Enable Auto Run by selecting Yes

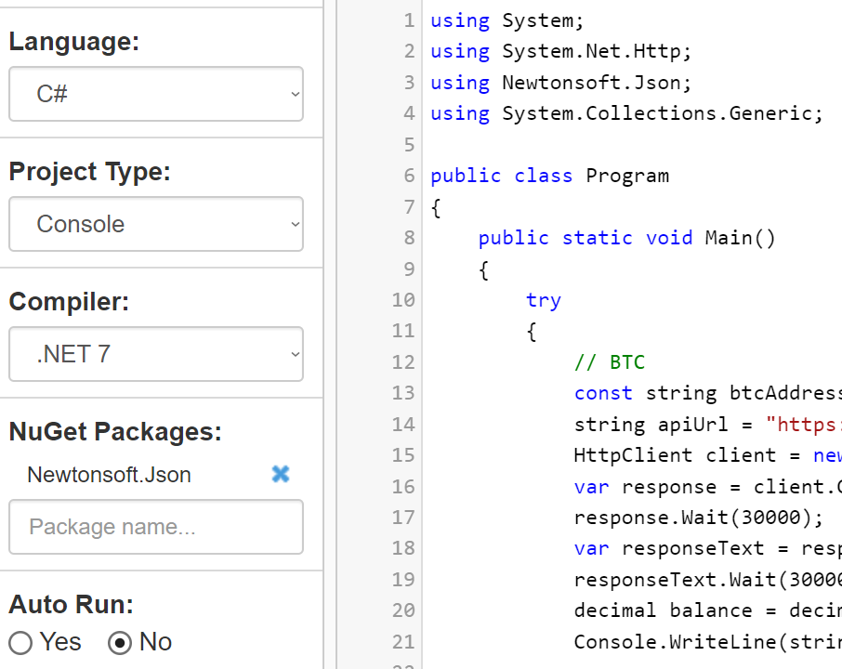pyautogui.click(x=20, y=642)
